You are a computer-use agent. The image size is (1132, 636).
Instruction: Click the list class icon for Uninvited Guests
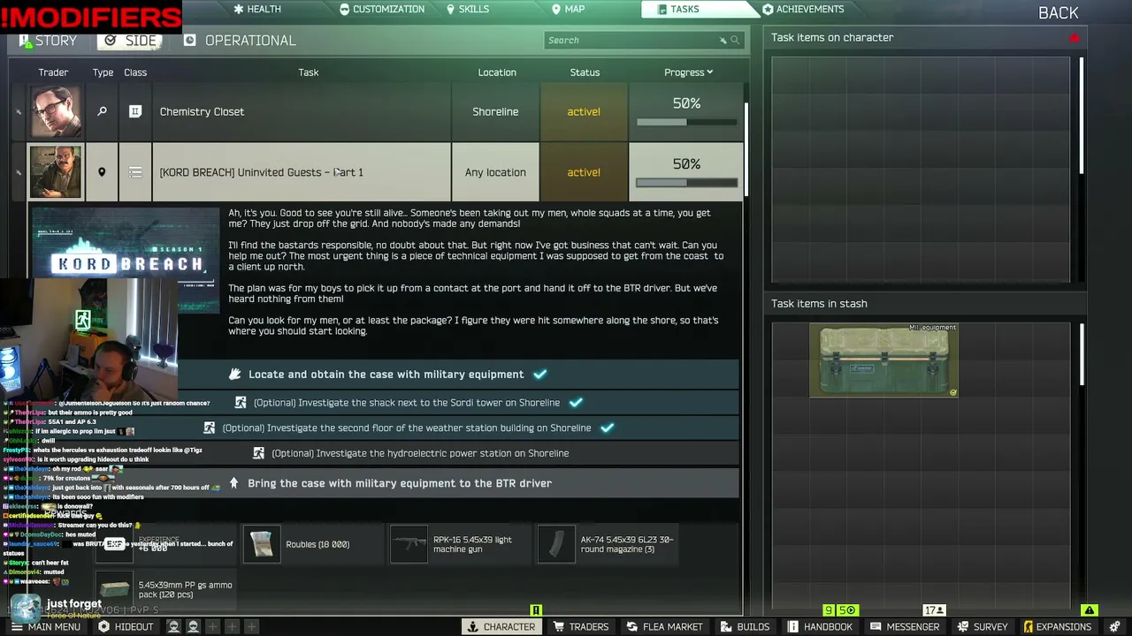[135, 172]
